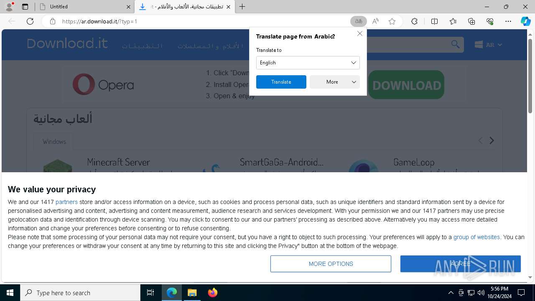
Task: Select the Windows games tab
Action: (x=54, y=142)
